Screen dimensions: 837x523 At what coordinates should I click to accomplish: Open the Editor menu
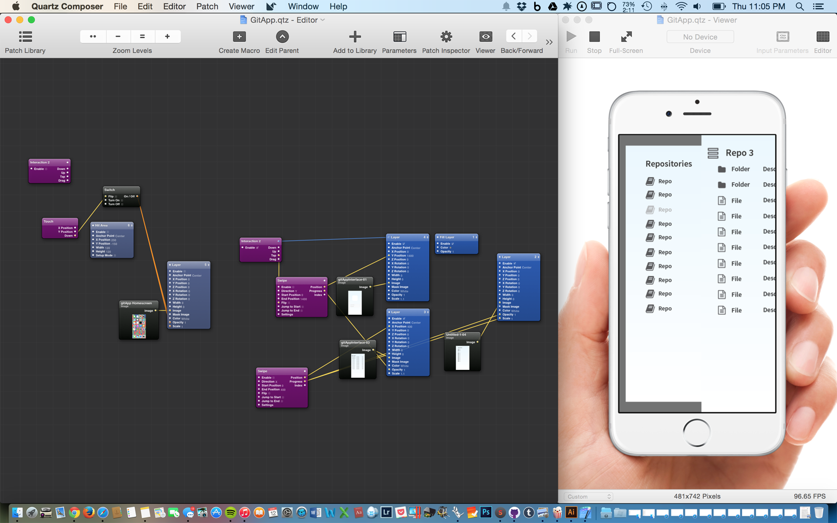(x=174, y=7)
